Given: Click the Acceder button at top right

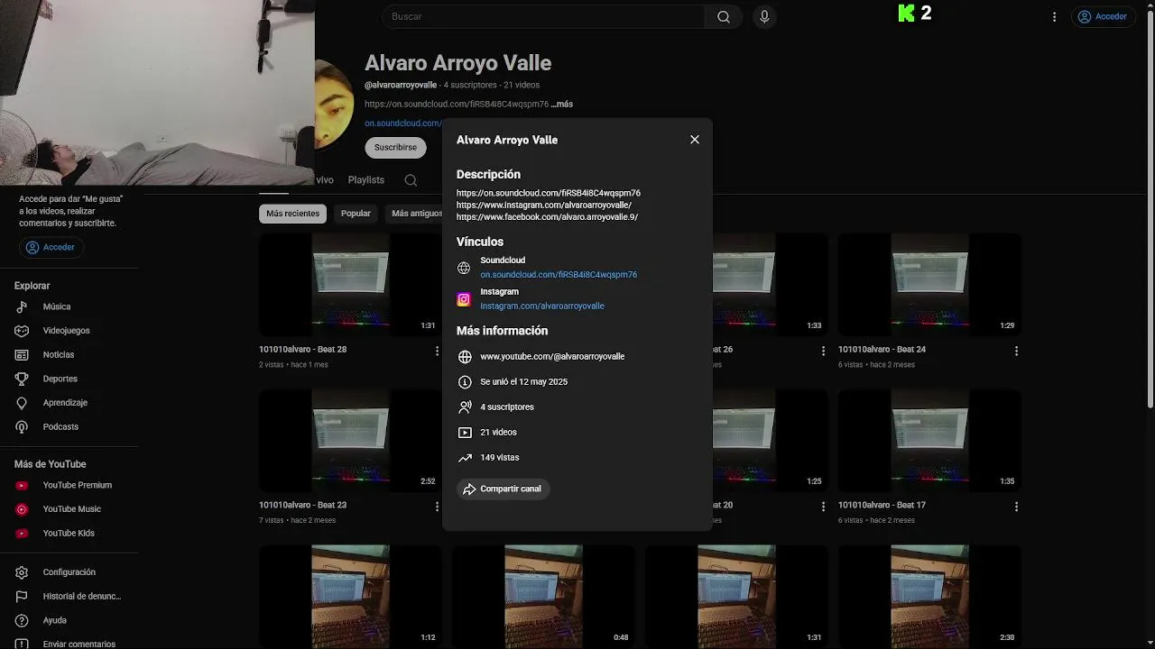Looking at the screenshot, I should [1102, 16].
